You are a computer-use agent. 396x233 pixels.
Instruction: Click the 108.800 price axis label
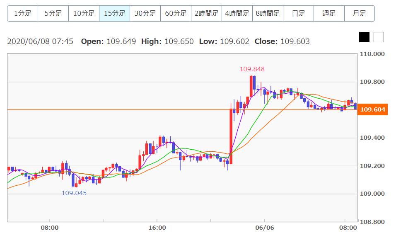pos(372,222)
